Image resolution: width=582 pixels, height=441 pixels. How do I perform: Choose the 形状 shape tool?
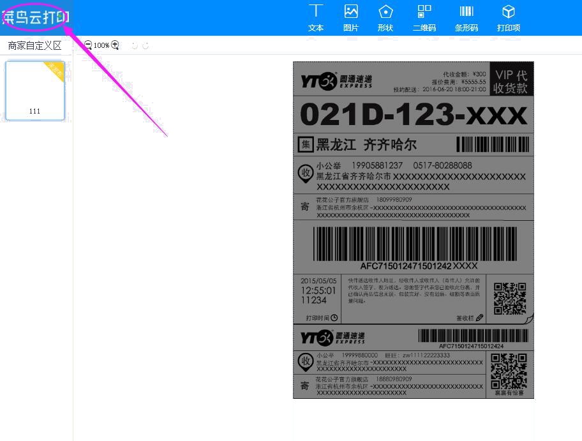pos(385,17)
